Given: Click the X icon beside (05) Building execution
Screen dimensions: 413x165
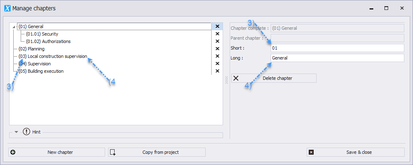Looking at the screenshot, I should coord(217,71).
